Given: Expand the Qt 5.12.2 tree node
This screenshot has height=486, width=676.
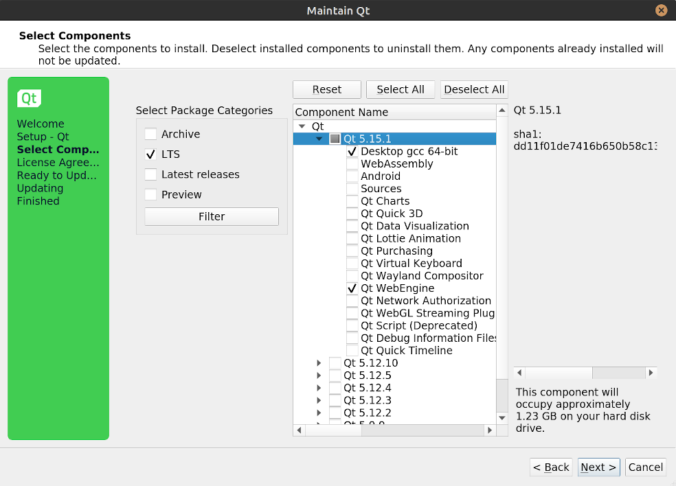Looking at the screenshot, I should (319, 413).
